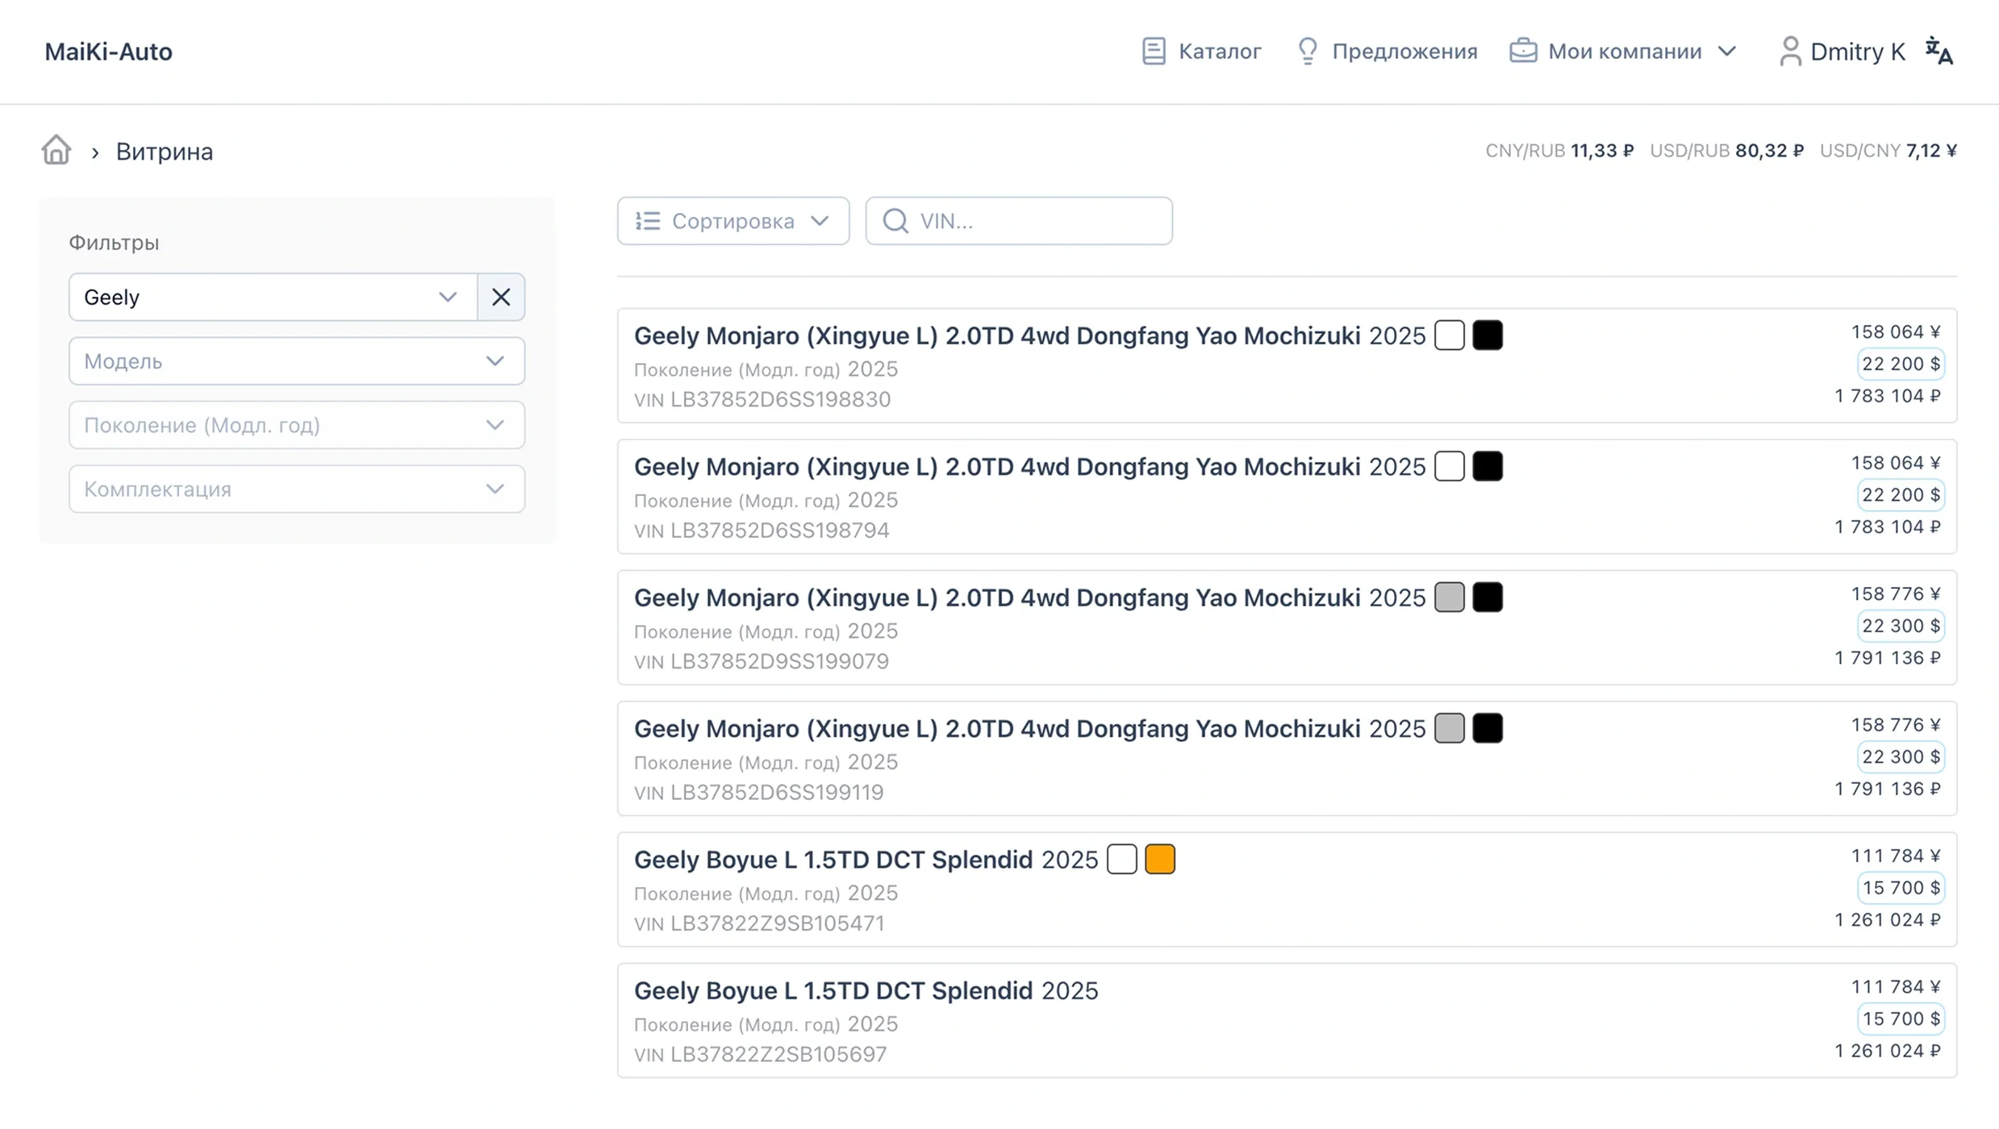Image resolution: width=1999 pixels, height=1129 pixels.
Task: Click the user profile icon
Action: click(1790, 51)
